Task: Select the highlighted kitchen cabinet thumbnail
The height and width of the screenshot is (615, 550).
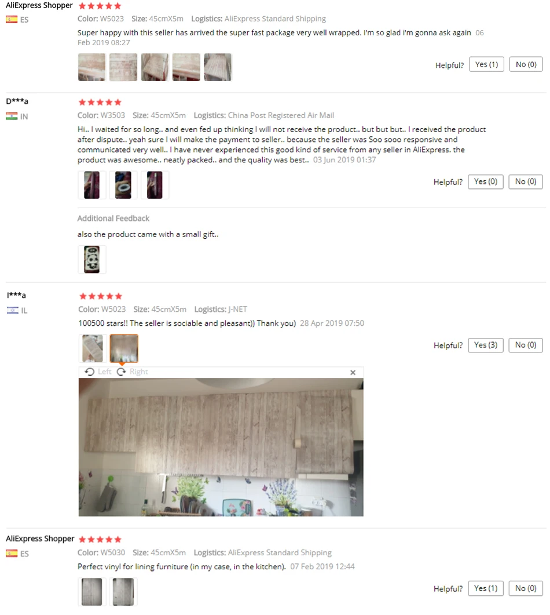Action: tap(124, 348)
